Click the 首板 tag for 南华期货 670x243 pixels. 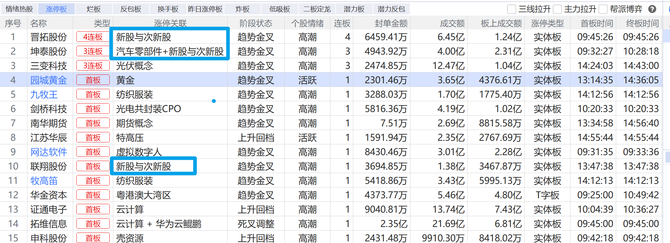(93, 123)
